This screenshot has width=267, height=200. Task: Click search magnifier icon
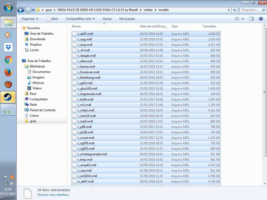click(263, 10)
